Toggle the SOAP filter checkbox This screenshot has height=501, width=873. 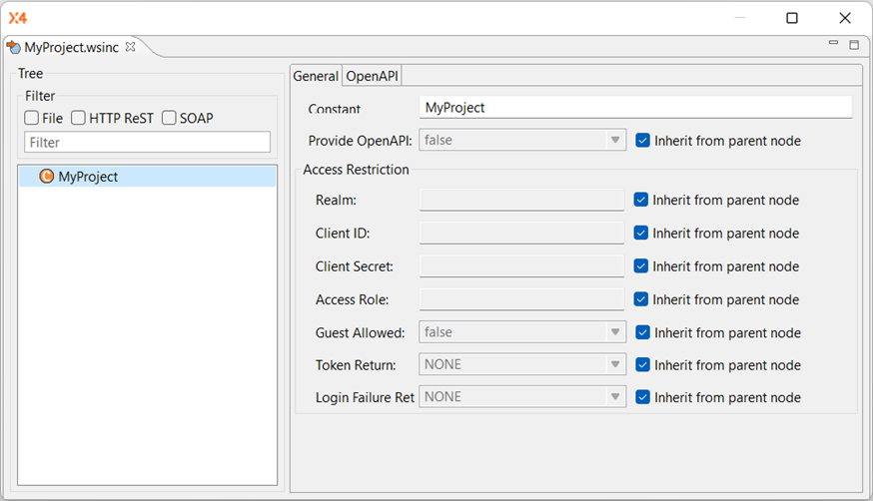coord(170,118)
